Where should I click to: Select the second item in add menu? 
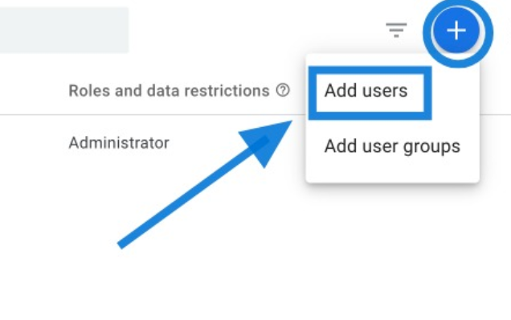392,146
